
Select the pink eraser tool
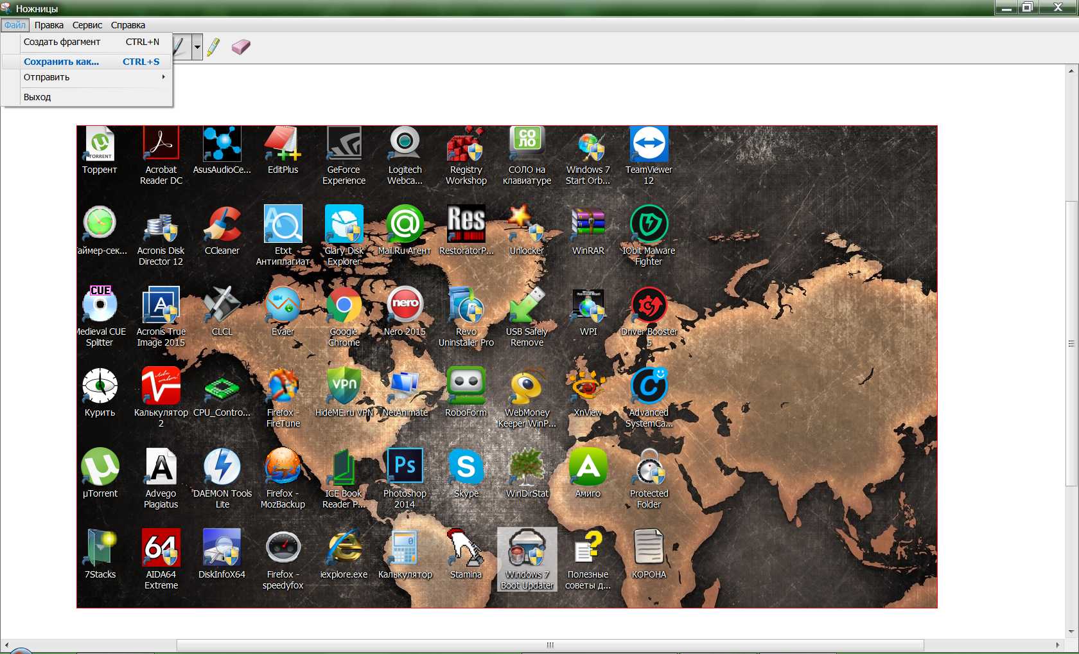pyautogui.click(x=241, y=47)
